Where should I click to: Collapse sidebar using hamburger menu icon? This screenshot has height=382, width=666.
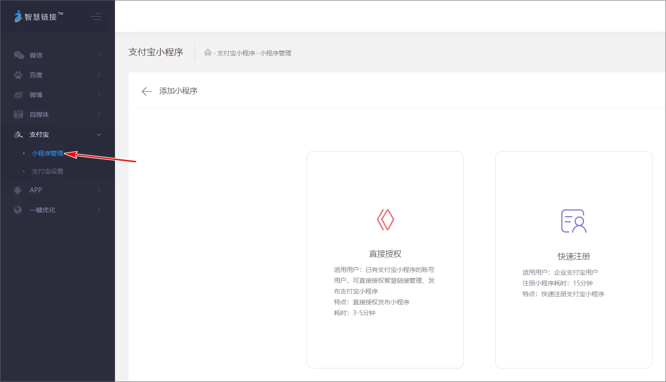[x=96, y=17]
